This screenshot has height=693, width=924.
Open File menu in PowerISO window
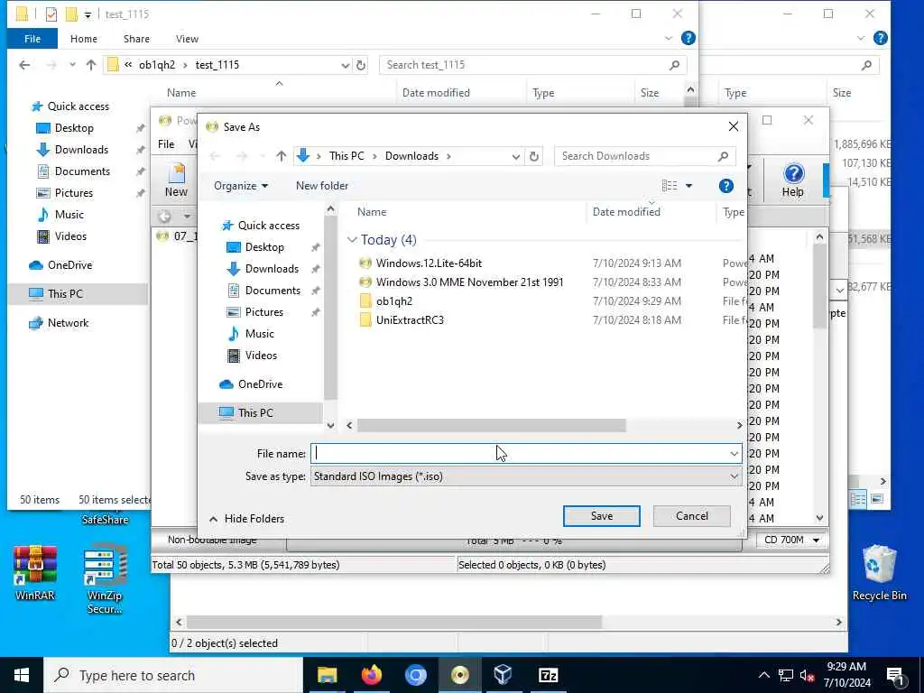click(x=166, y=143)
